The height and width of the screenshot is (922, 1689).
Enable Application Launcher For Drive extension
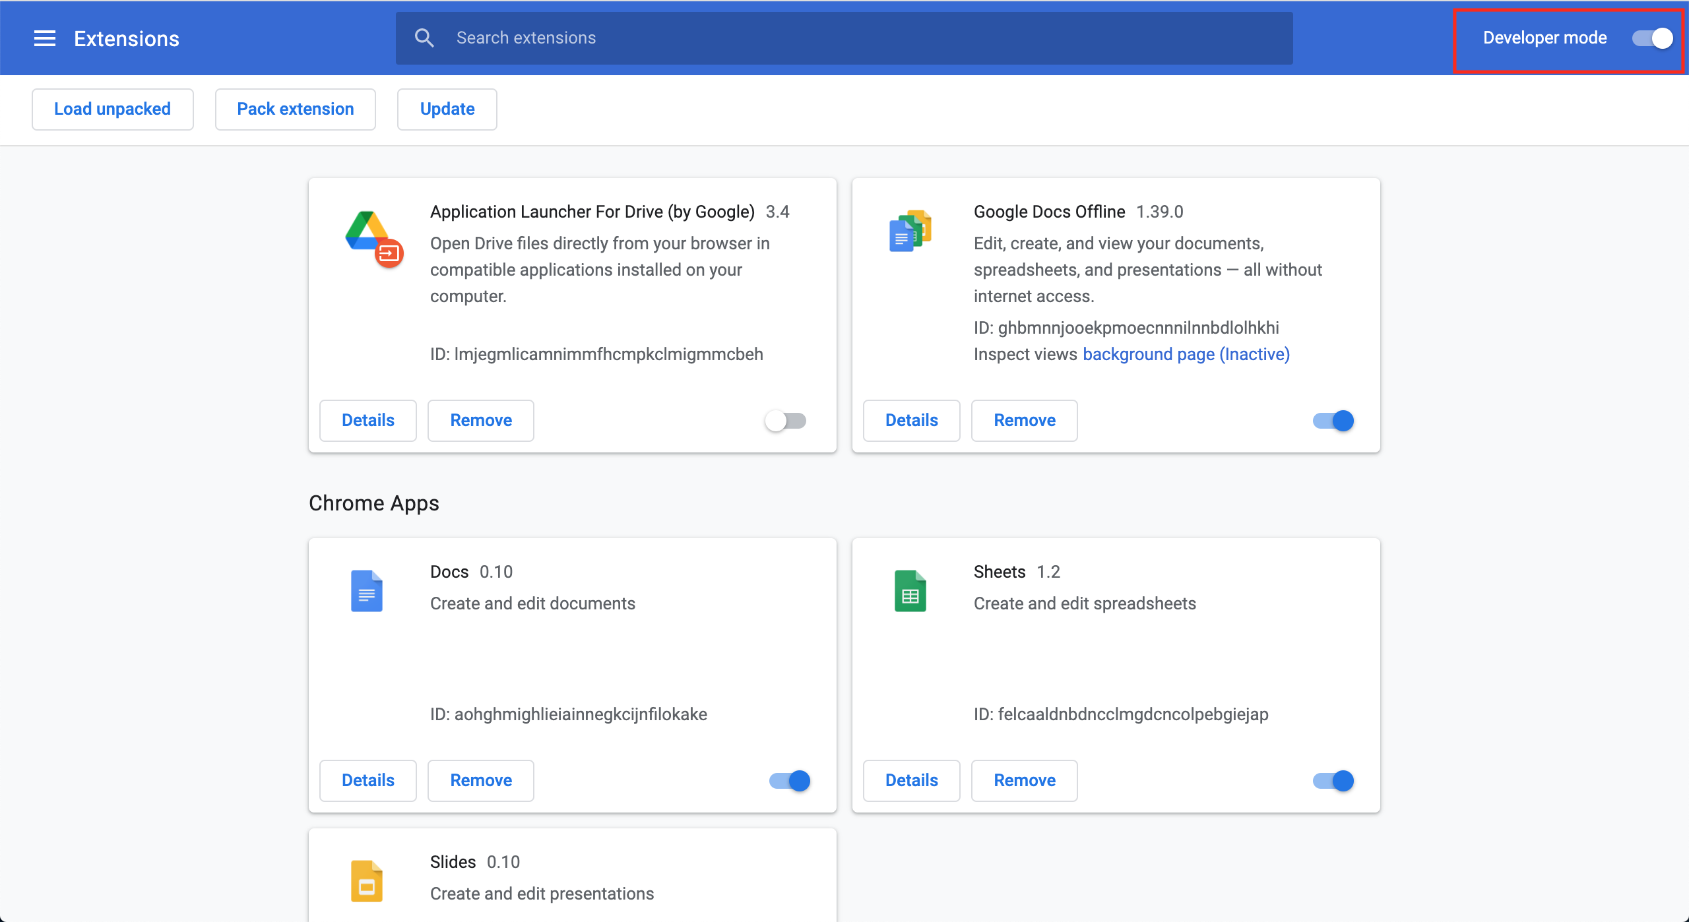point(786,421)
